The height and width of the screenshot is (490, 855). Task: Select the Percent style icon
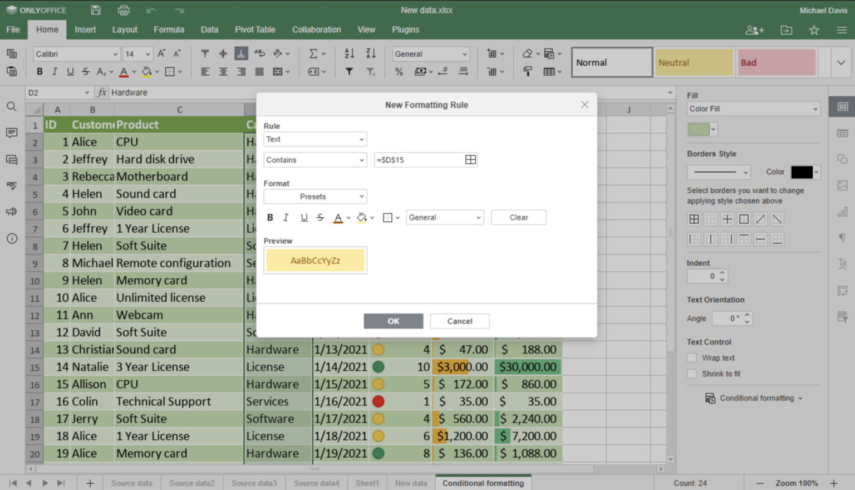pos(400,71)
